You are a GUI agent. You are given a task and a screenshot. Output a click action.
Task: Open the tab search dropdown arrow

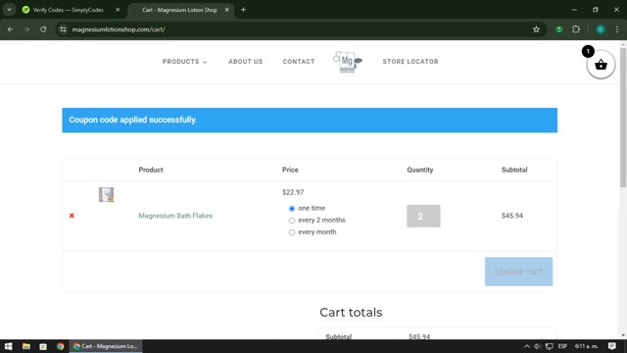pyautogui.click(x=9, y=10)
